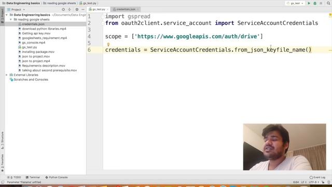Screen dimensions: 332x187
Task: Click Data Engineering basics breadcrumb
Action: 23,3
